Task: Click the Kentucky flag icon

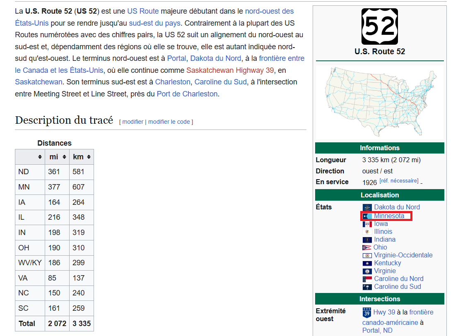Action: [x=367, y=263]
